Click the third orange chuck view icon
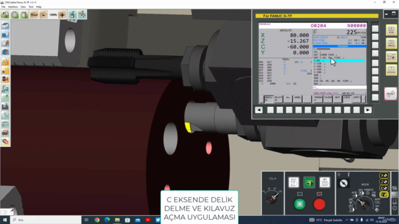Screen dimensions: 399x224 (5, 79)
